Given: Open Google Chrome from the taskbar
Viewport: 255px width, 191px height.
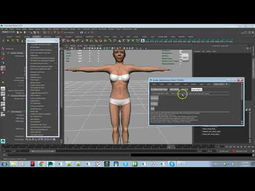Looking at the screenshot, I should [41, 164].
